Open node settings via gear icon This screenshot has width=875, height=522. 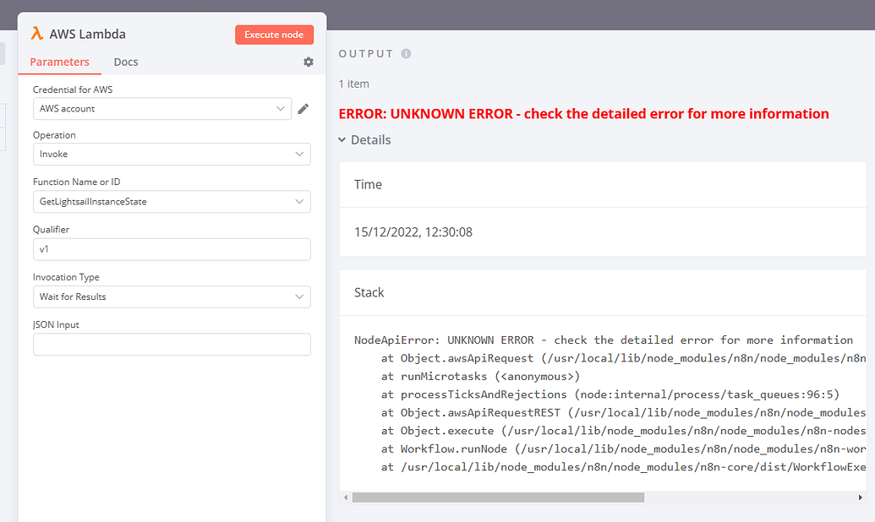pos(308,62)
